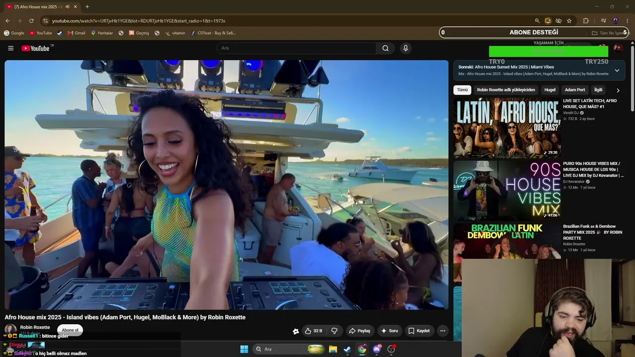635x357 pixels.
Task: Open the Chrome media control icon
Action: [x=603, y=21]
